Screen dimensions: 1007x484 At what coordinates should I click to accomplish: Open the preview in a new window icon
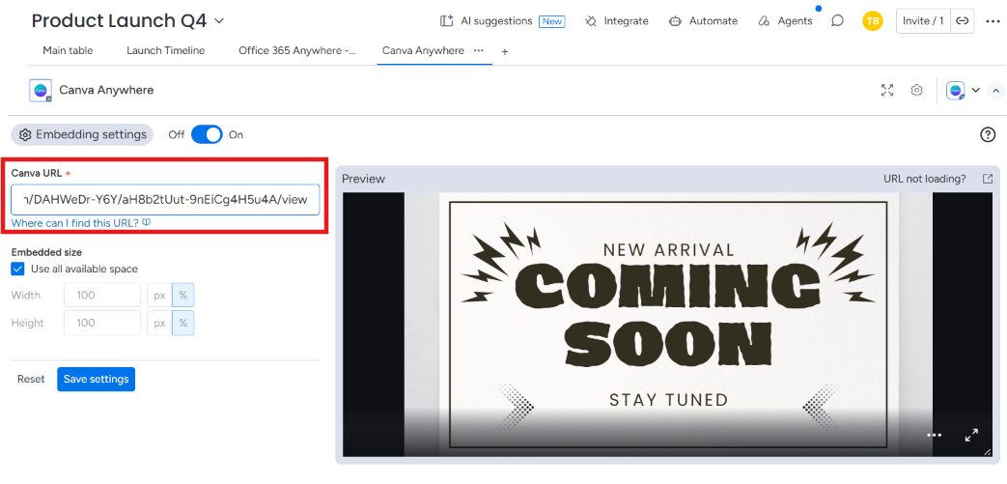click(x=988, y=179)
